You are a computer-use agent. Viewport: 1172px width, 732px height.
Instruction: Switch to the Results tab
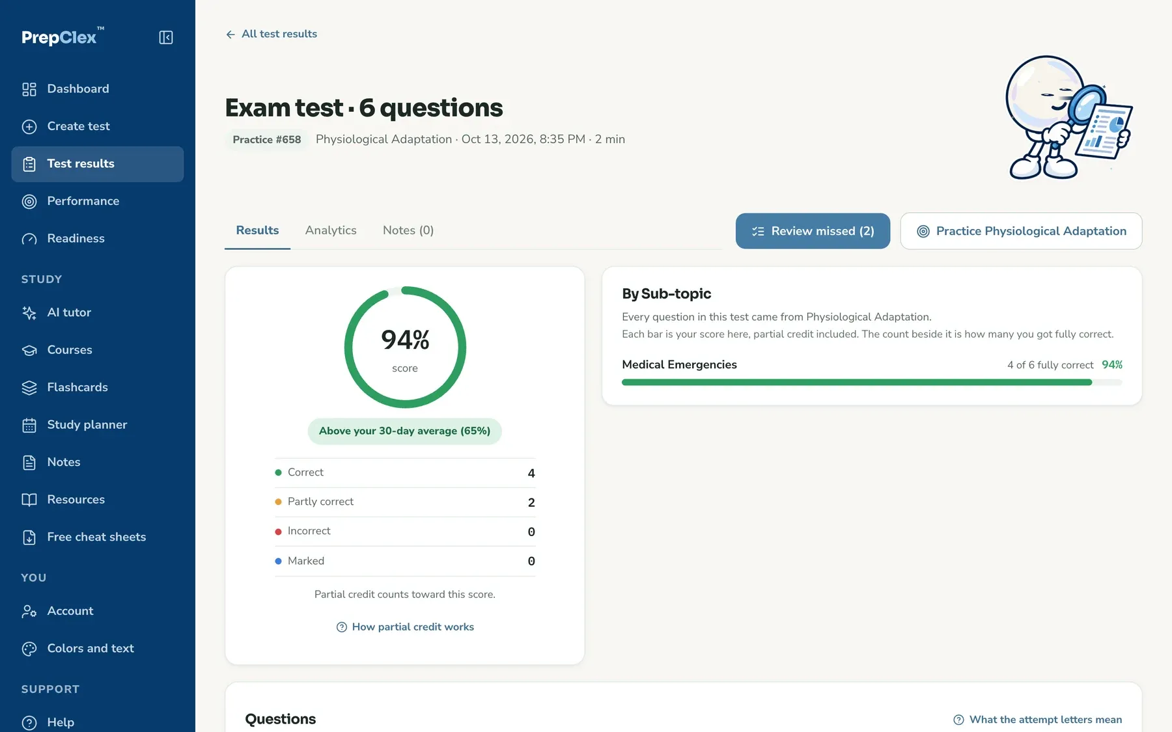tap(257, 230)
